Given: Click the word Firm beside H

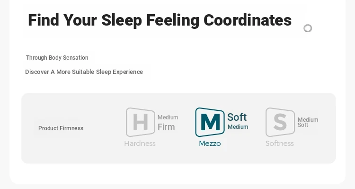Looking at the screenshot, I should point(166,127).
